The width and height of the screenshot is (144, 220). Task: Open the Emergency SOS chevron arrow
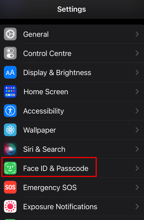point(137,187)
